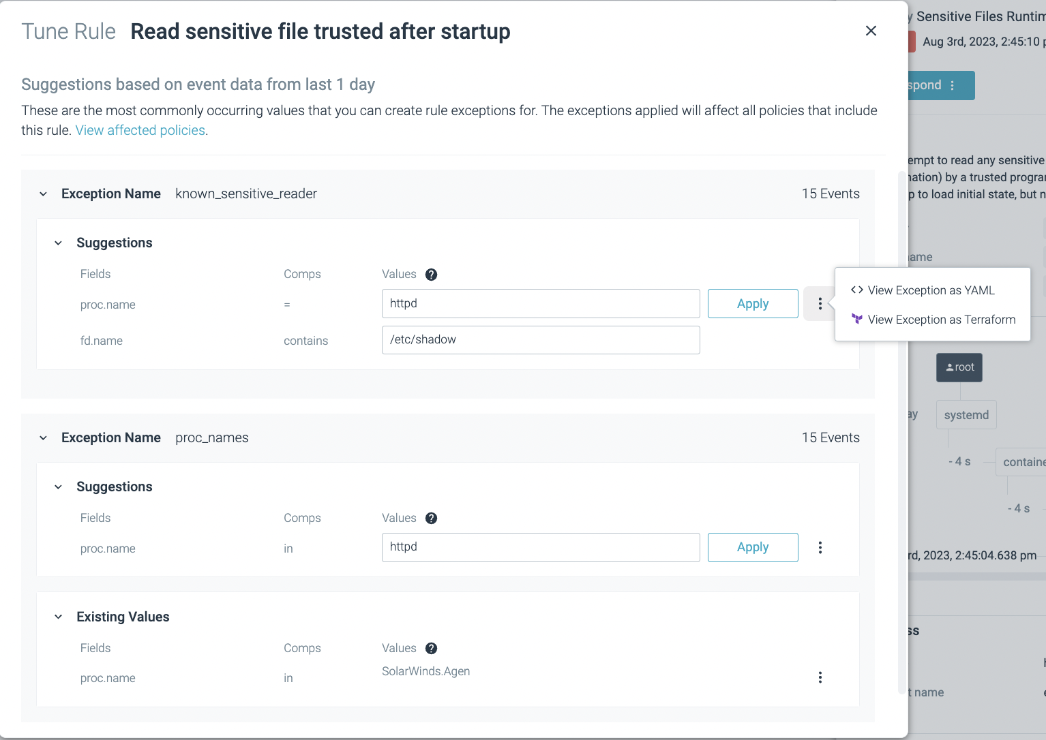Image resolution: width=1046 pixels, height=740 pixels.
Task: Open kebab menu next to proc_names Apply button
Action: click(x=820, y=547)
